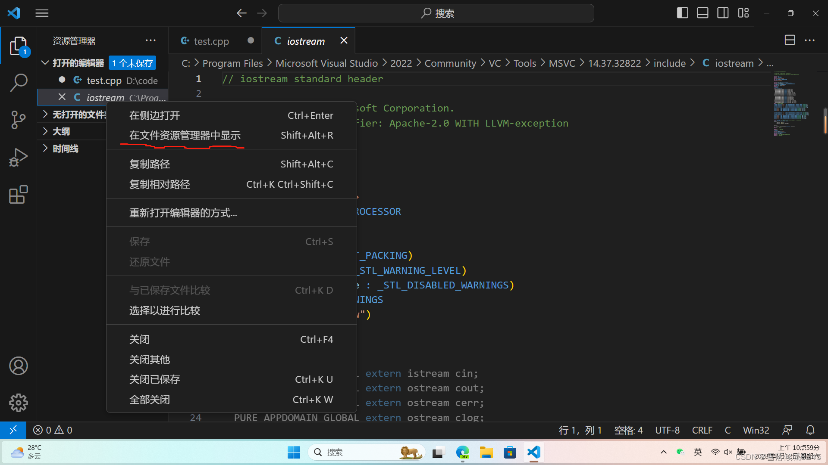Screen dimensions: 828x465
Task: Customize layout icon in title bar
Action: (x=743, y=13)
